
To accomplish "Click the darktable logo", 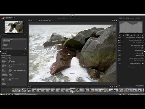I will (x=8, y=18).
